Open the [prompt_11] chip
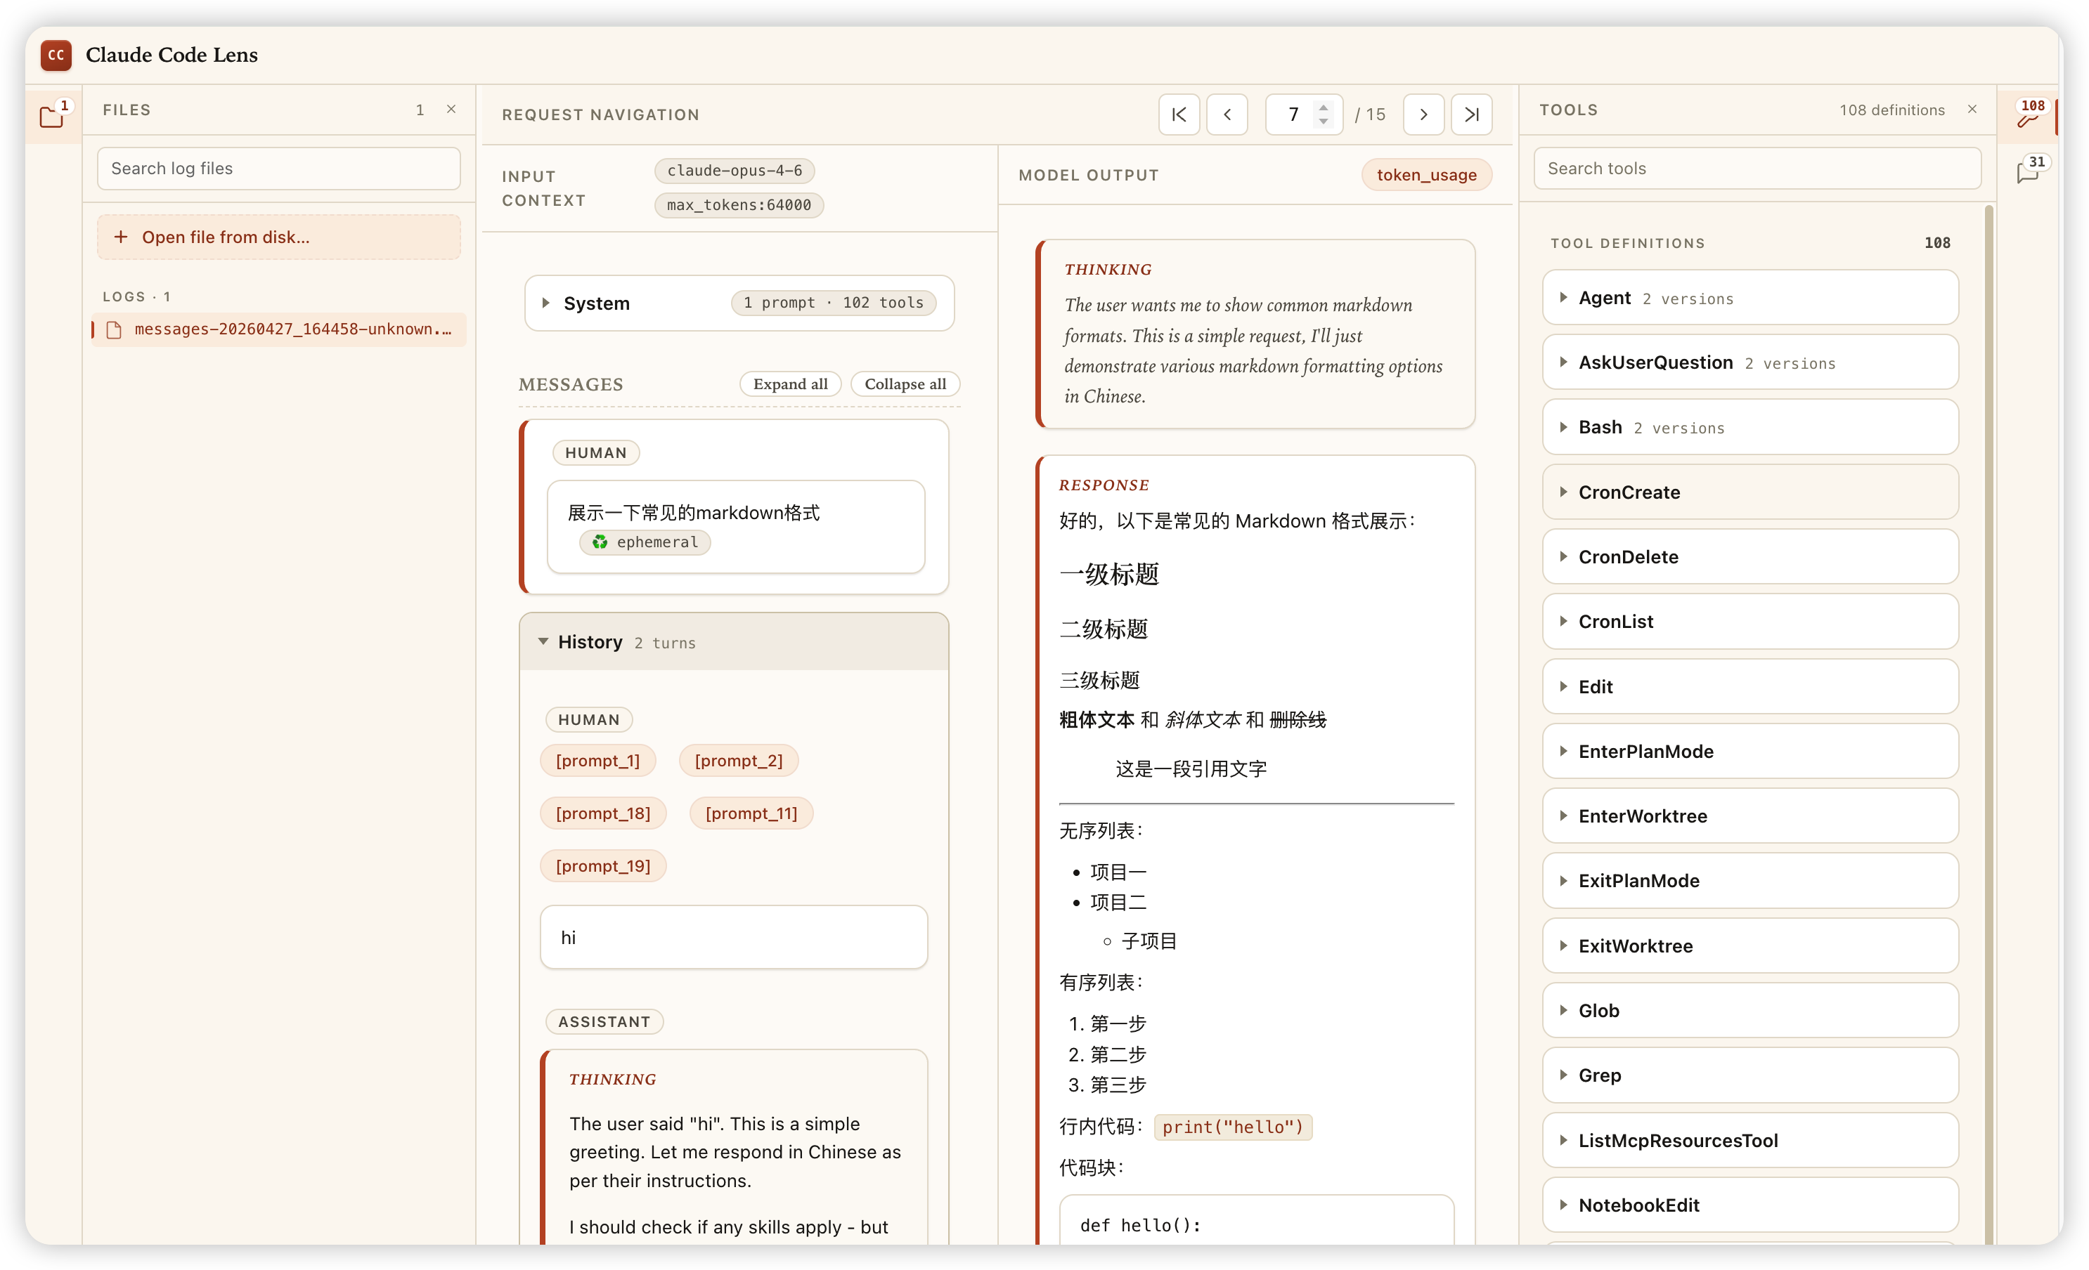 tap(751, 813)
